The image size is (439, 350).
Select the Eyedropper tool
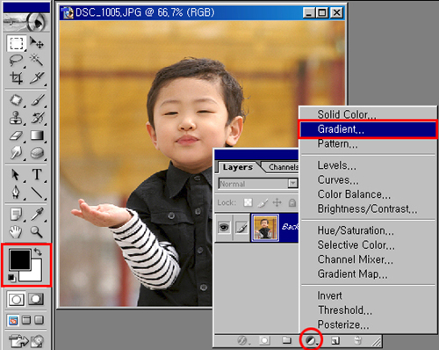point(37,215)
